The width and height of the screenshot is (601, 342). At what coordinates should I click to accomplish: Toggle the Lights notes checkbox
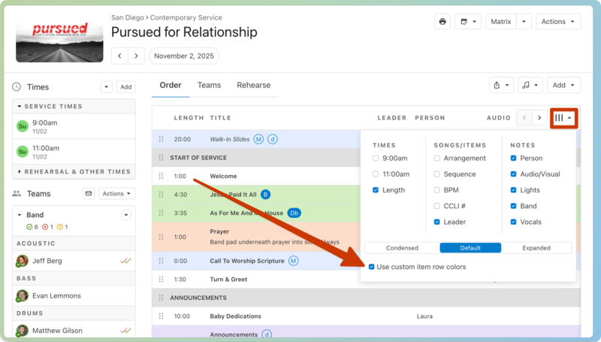point(514,190)
